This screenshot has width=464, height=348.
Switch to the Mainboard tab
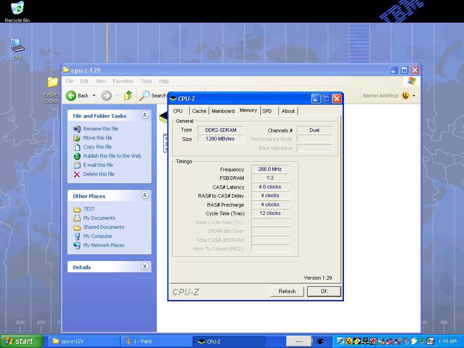coord(223,111)
